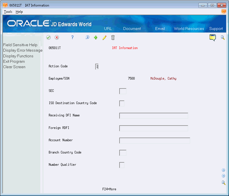Select Display Functions in the sidebar
Viewport: 229px width, 196px height.
click(18, 56)
